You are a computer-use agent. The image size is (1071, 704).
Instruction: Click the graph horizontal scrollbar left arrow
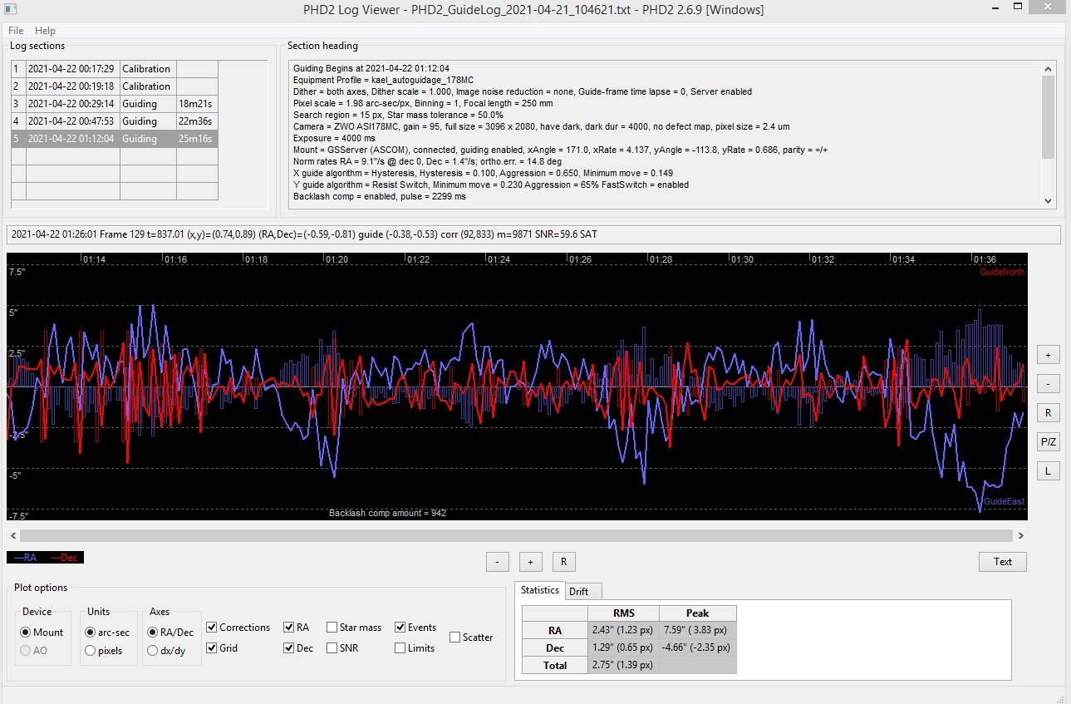click(x=12, y=536)
